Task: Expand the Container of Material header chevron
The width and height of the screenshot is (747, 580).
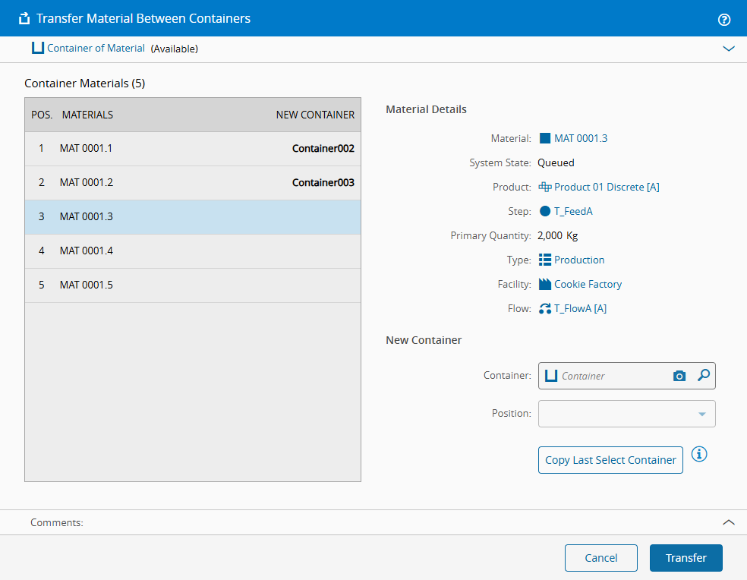Action: coord(729,49)
